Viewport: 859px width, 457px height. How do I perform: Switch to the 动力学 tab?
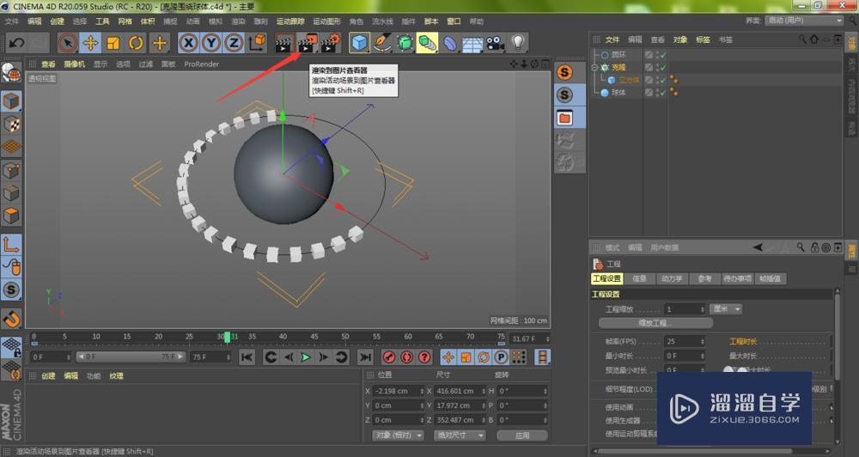point(671,278)
